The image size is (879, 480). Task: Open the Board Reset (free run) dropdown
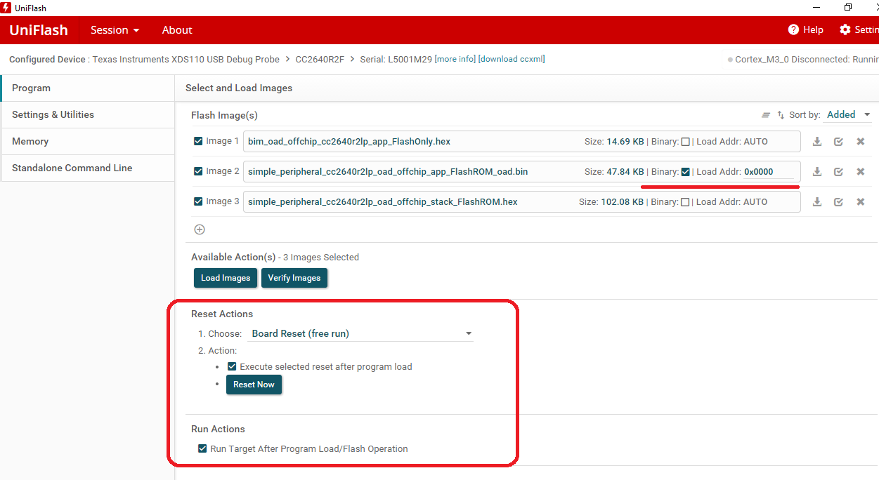pyautogui.click(x=362, y=334)
